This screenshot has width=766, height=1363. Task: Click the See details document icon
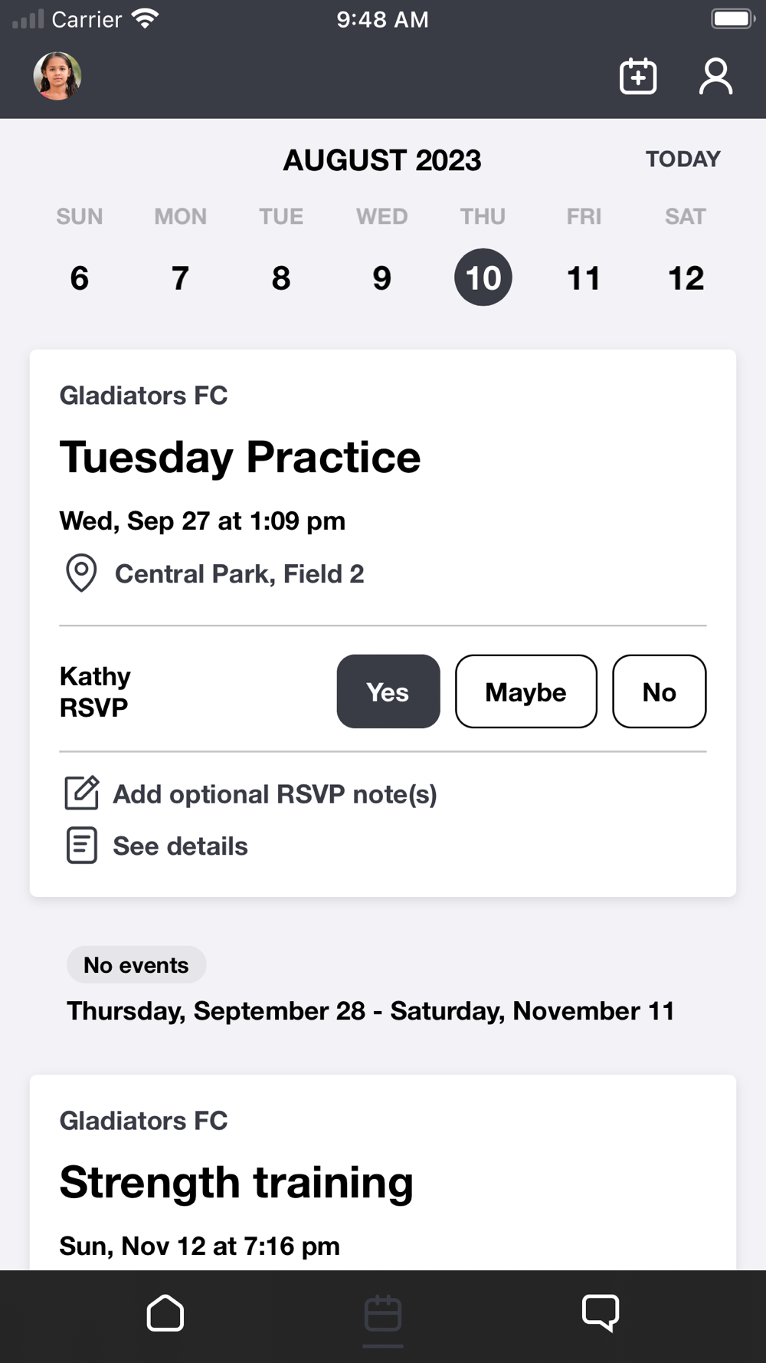click(82, 846)
